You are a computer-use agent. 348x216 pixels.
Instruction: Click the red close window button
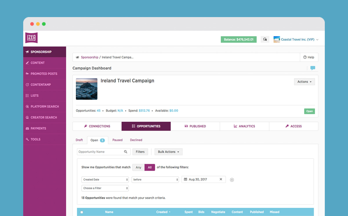click(32, 24)
